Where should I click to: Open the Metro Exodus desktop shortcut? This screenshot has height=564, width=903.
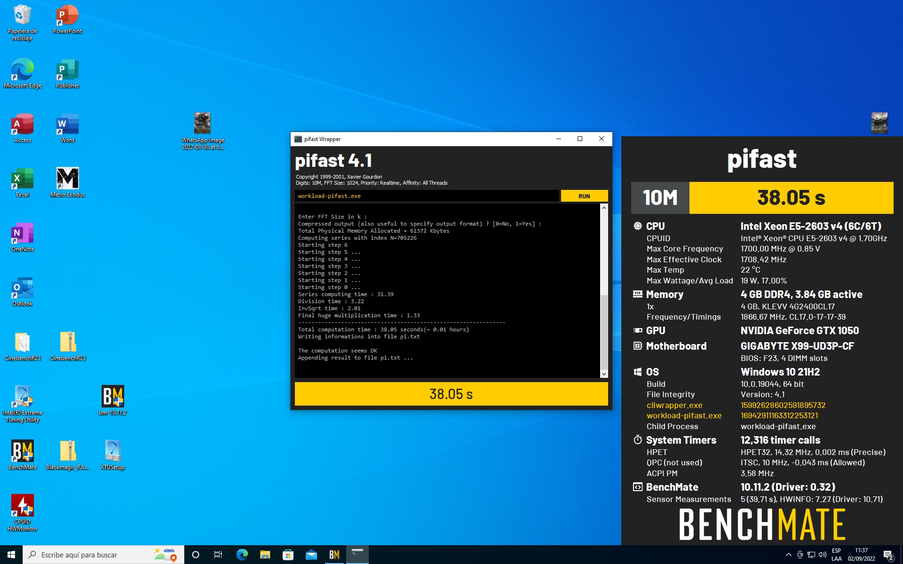67,182
